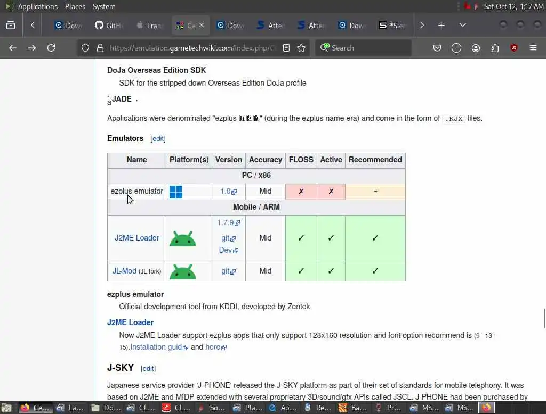Edit the J-SKY section
546x414 pixels.
tap(148, 368)
